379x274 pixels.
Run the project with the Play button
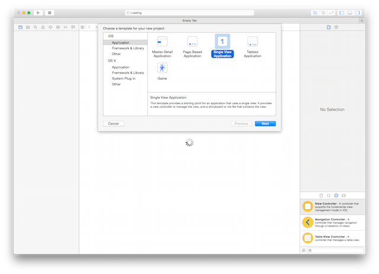point(38,12)
